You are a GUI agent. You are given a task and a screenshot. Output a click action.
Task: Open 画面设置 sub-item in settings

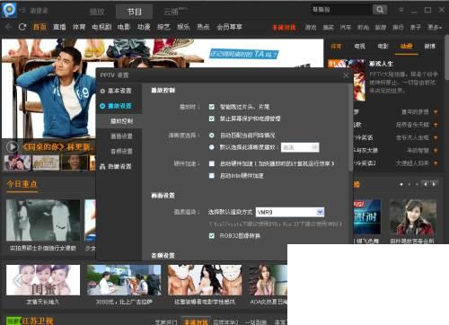122,136
